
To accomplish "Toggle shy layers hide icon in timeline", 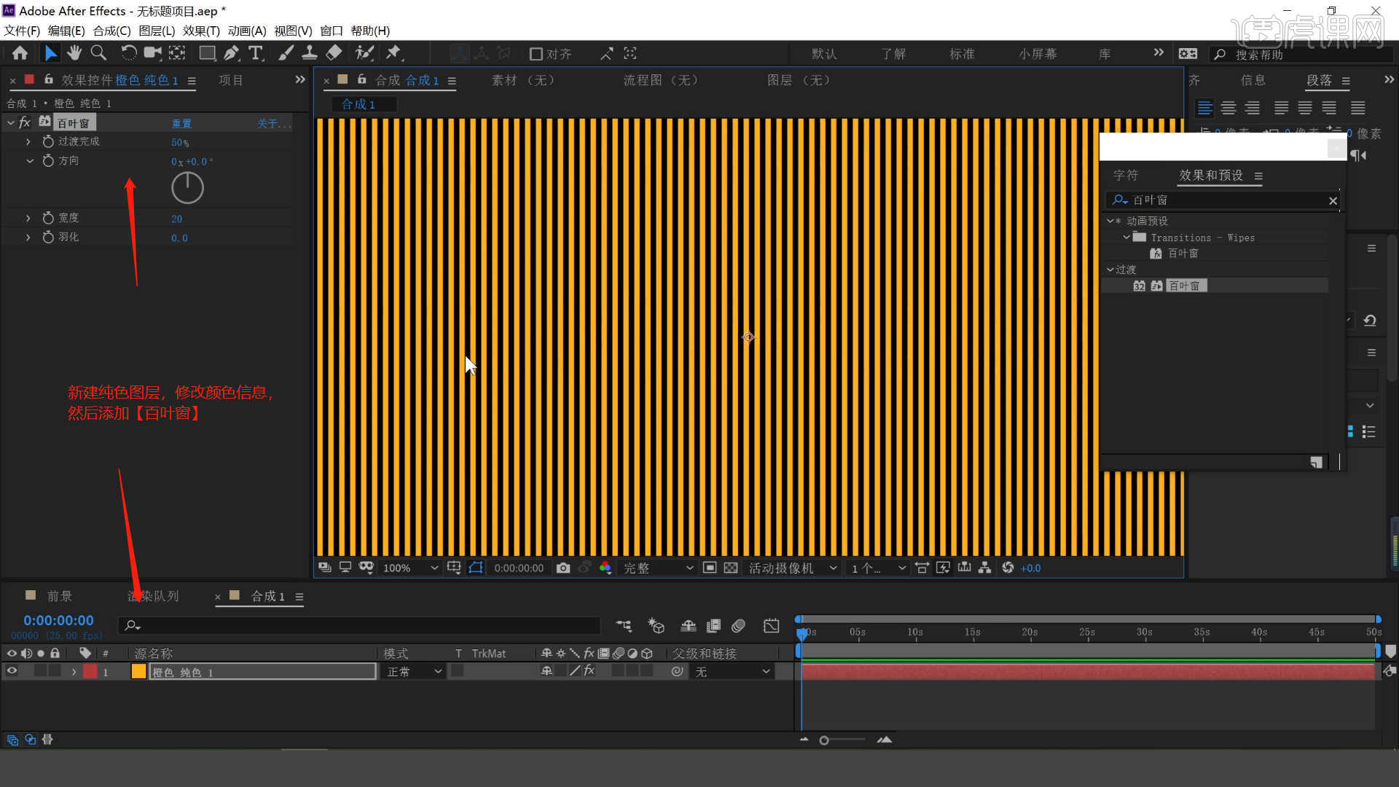I will (688, 626).
